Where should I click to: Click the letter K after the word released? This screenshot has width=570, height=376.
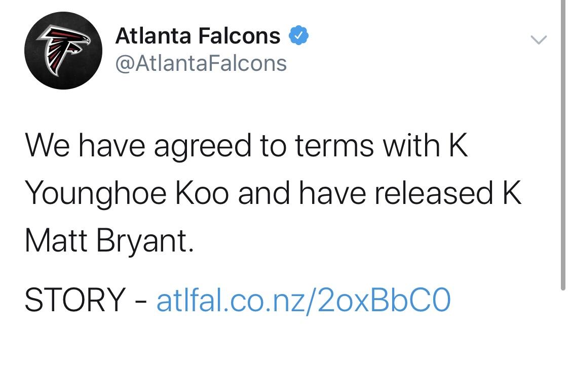(x=510, y=194)
